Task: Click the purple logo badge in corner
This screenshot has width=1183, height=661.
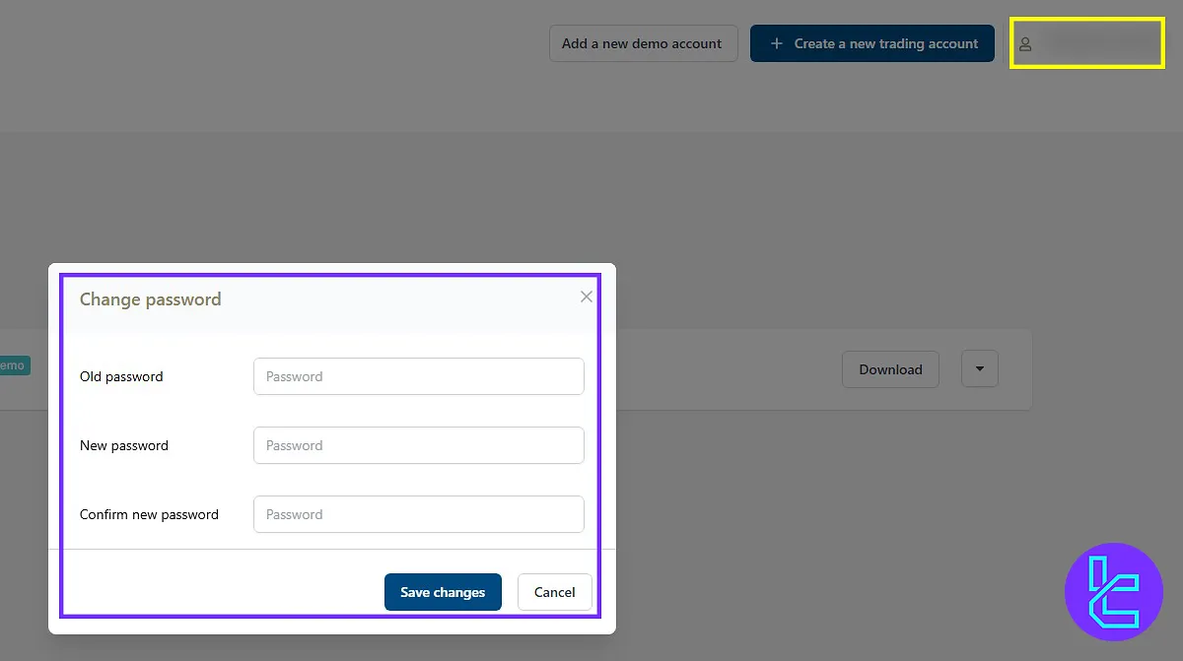Action: click(x=1114, y=592)
